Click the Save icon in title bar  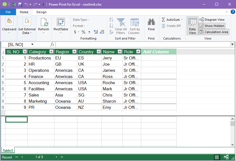20,4
